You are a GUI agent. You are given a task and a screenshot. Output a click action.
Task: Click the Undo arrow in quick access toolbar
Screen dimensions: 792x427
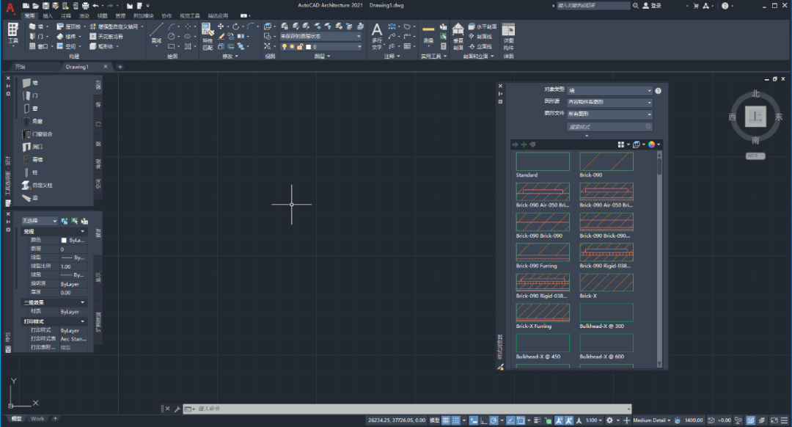(x=95, y=6)
